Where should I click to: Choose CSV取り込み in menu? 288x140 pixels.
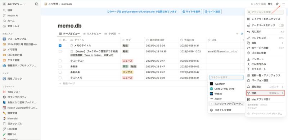click(265, 64)
